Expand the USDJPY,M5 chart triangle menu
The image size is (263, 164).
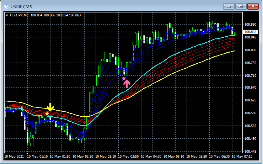pyautogui.click(x=7, y=15)
